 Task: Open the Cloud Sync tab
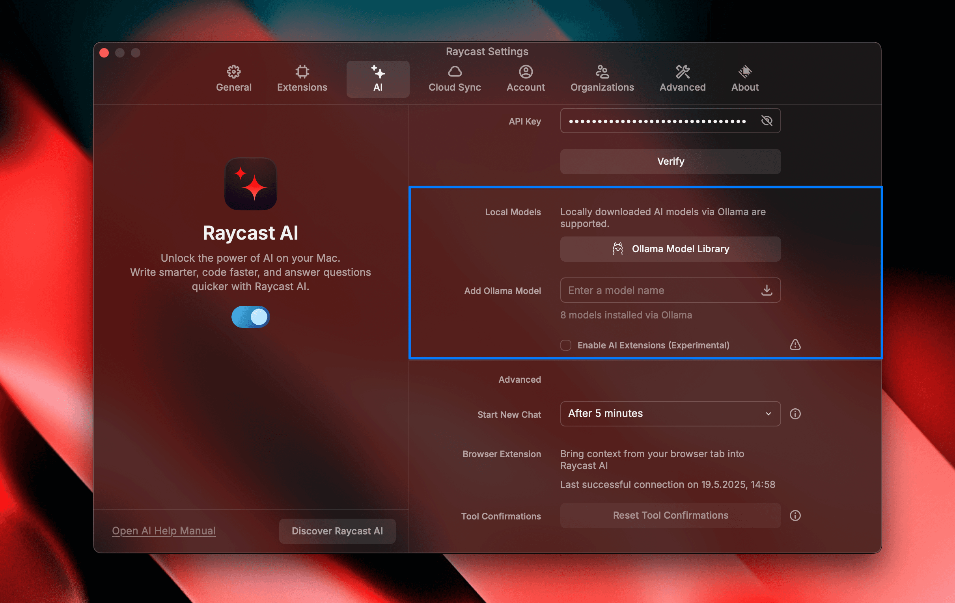pos(455,78)
